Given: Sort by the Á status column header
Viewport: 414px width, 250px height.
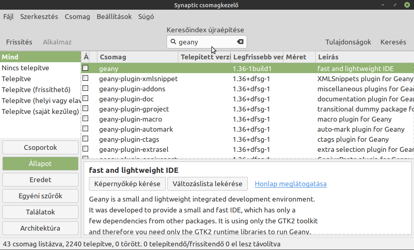Looking at the screenshot, I should (x=86, y=57).
